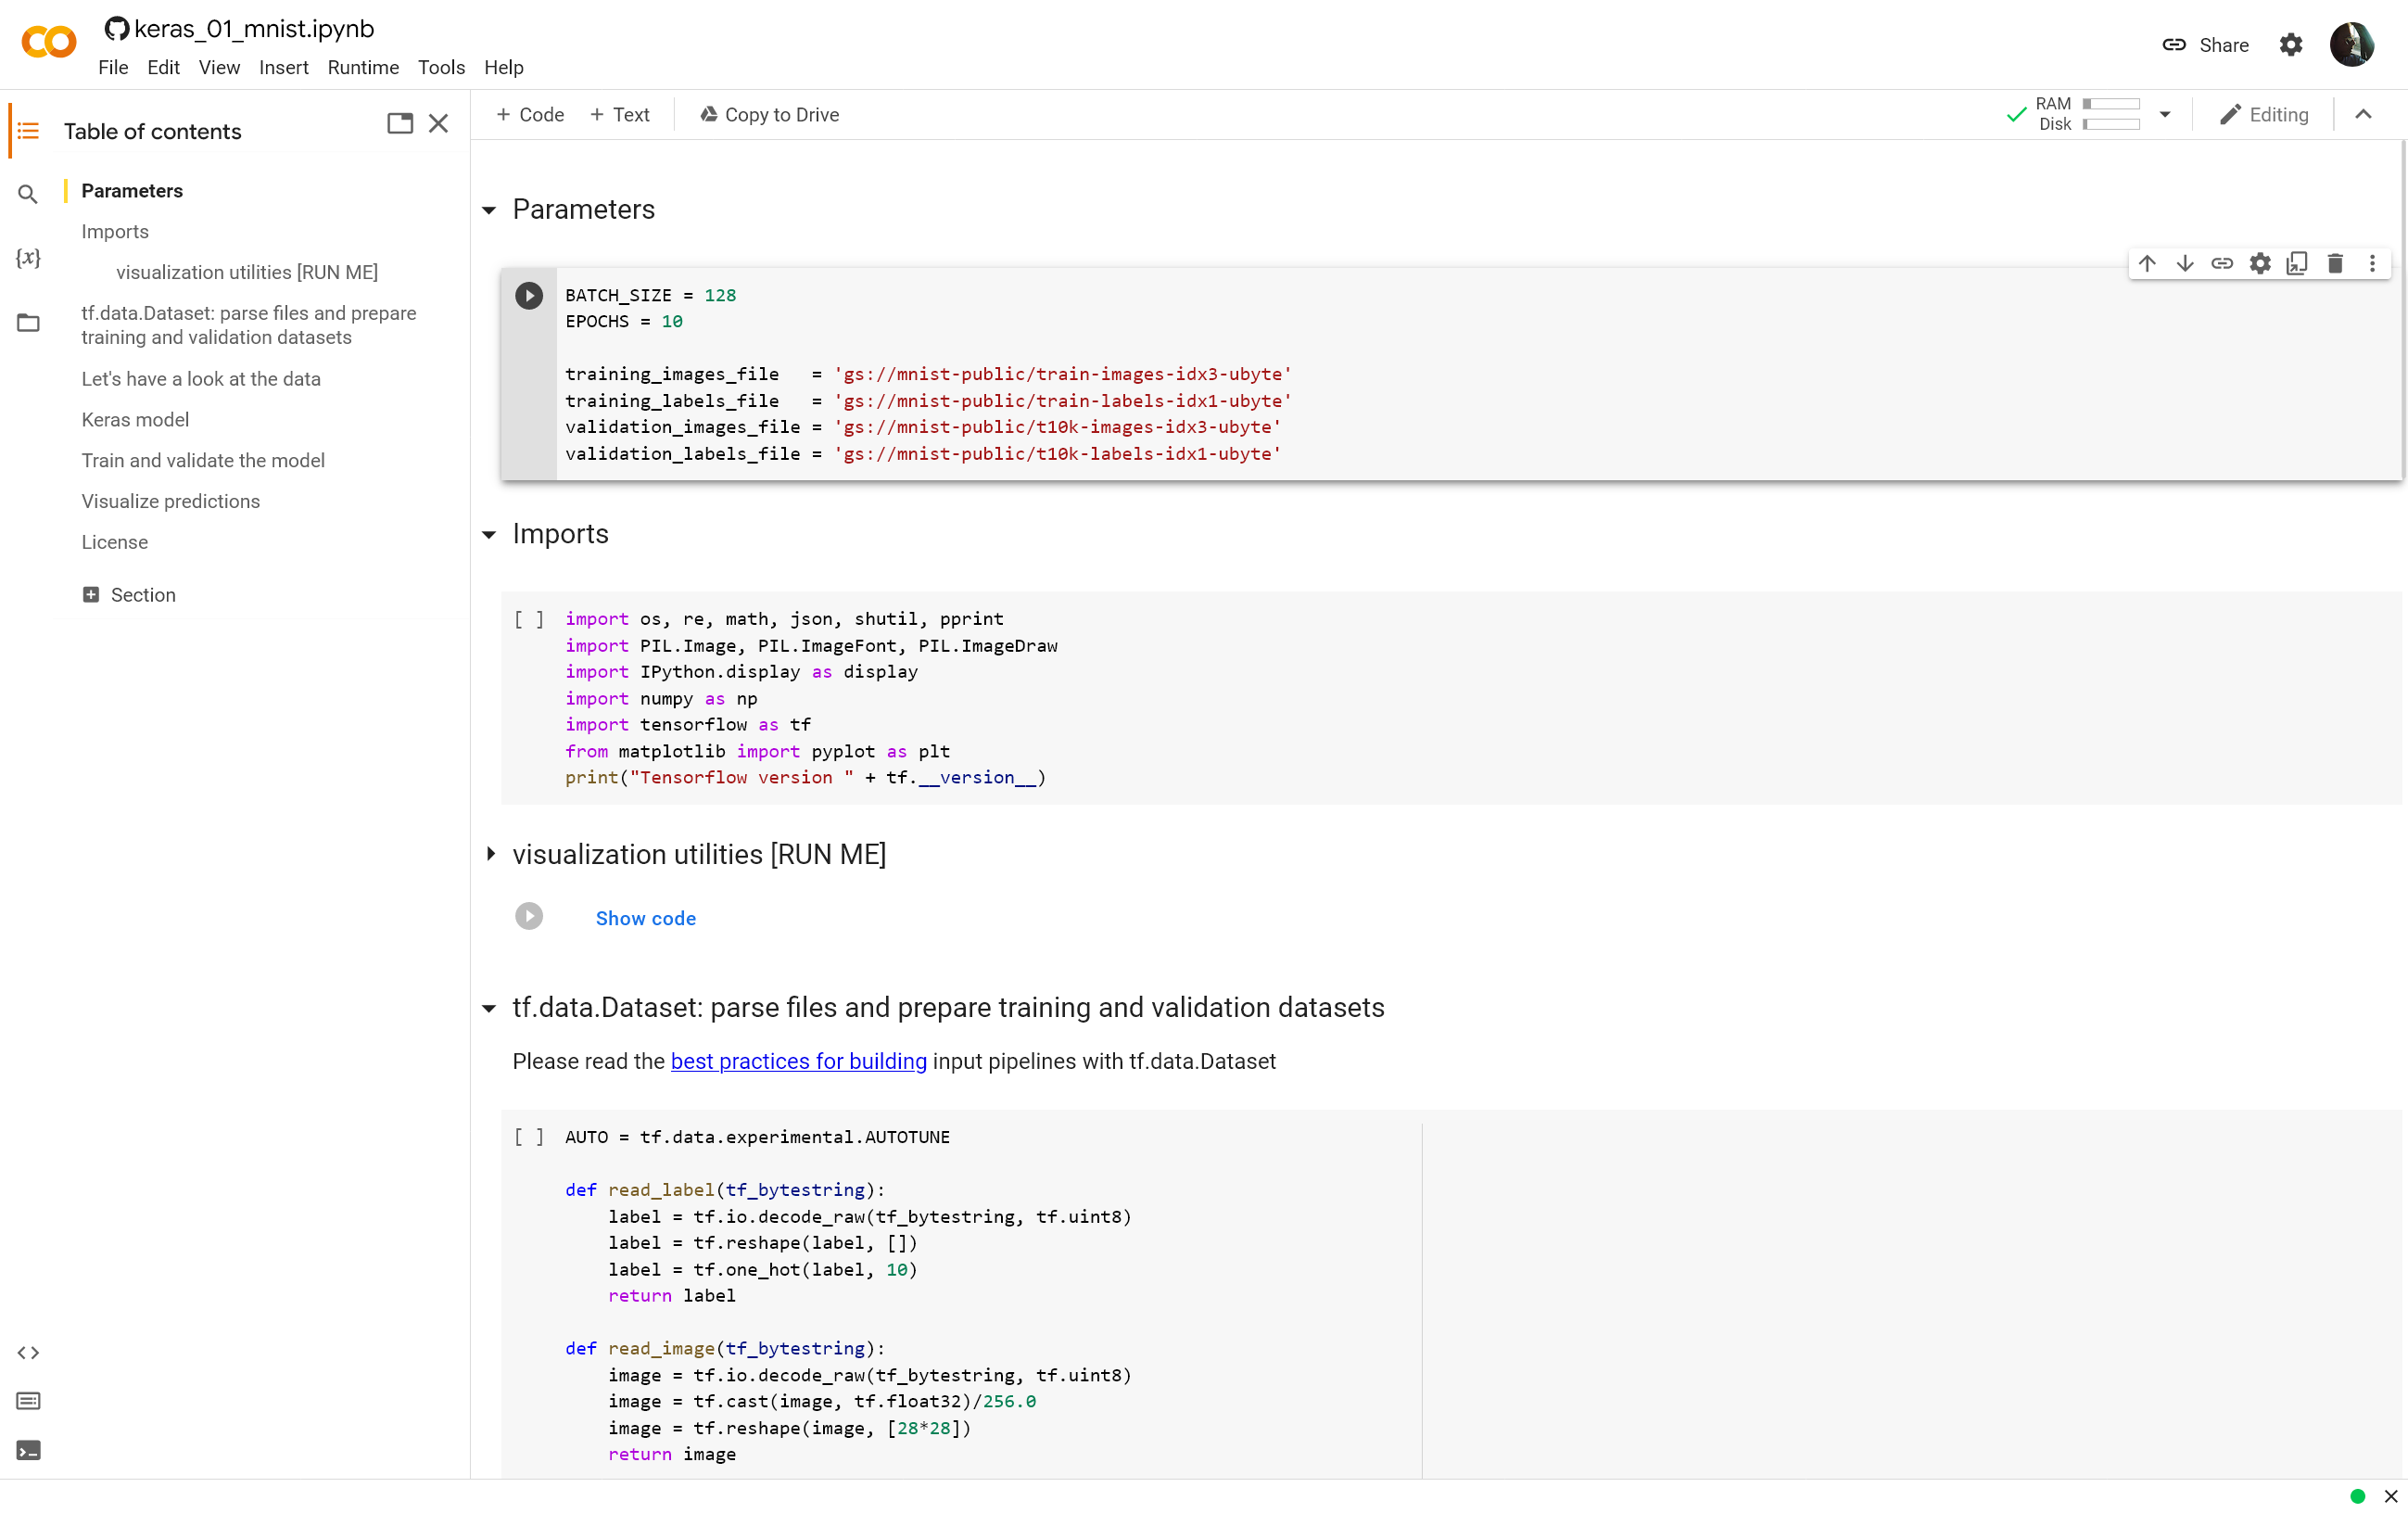Click the RAM usage bar

(2111, 104)
